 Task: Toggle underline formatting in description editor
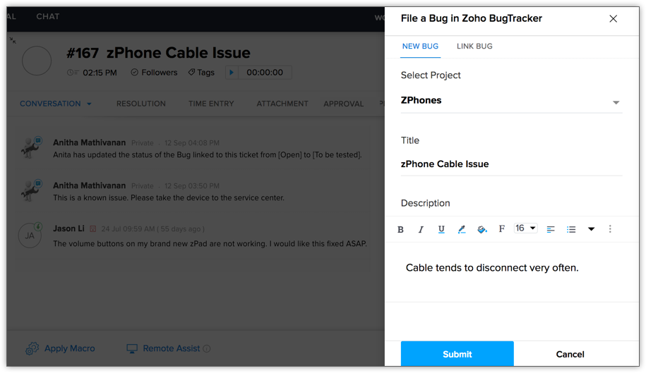click(441, 229)
